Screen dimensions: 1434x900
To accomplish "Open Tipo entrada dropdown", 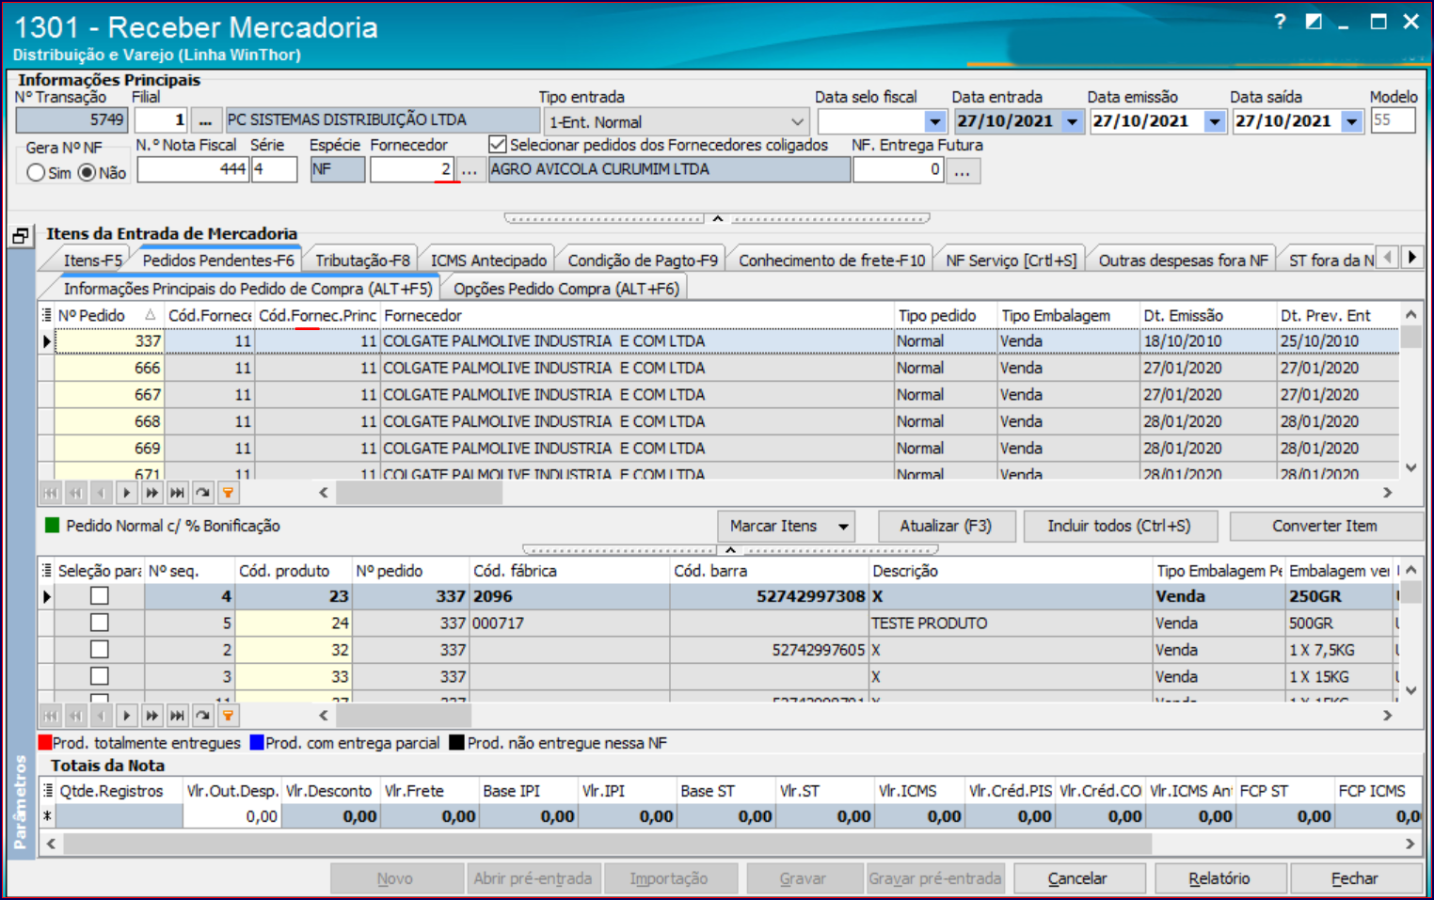I will [797, 121].
